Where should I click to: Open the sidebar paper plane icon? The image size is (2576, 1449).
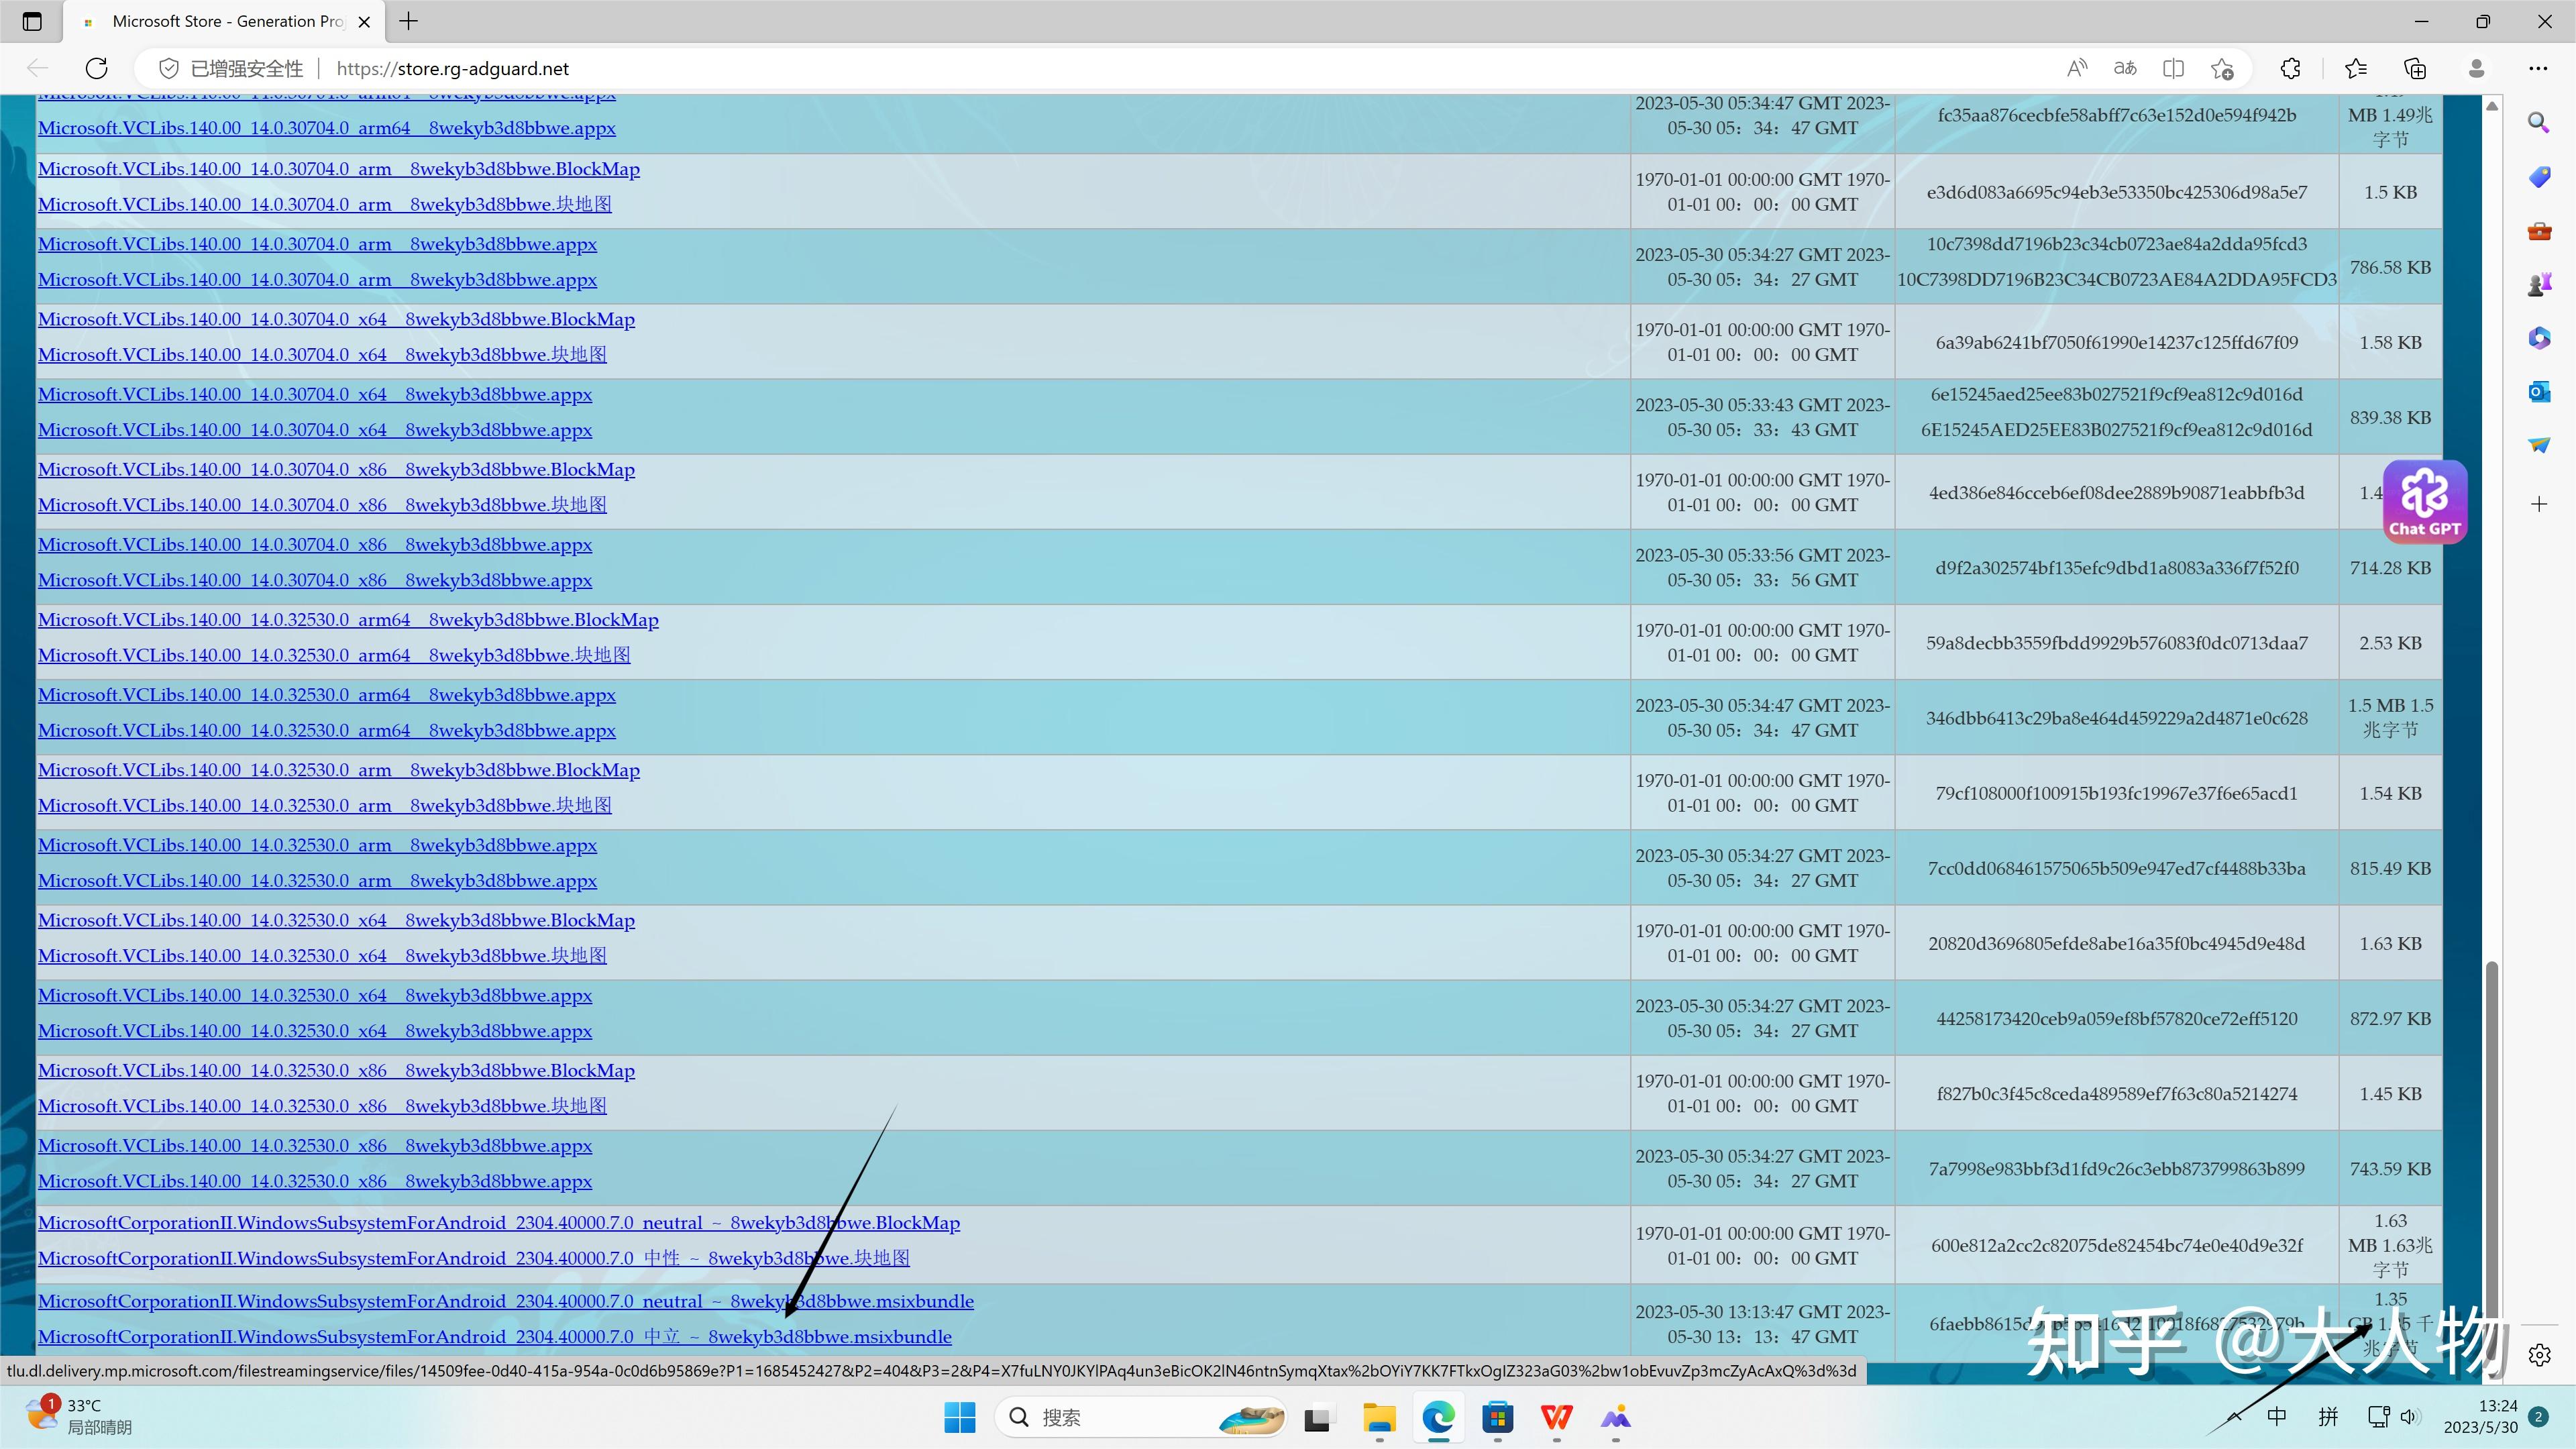point(2539,445)
